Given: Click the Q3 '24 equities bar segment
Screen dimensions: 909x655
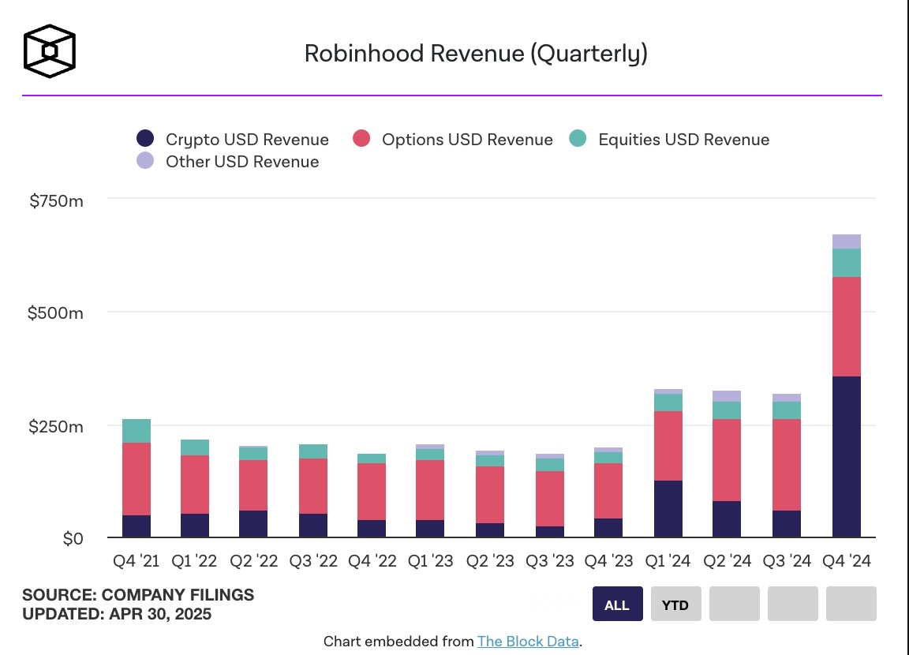Looking at the screenshot, I should [787, 410].
